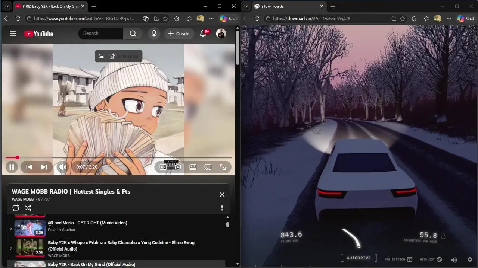Click Baby Y2K - Back On My Grind playlist row
This screenshot has width=478, height=268.
point(116,264)
